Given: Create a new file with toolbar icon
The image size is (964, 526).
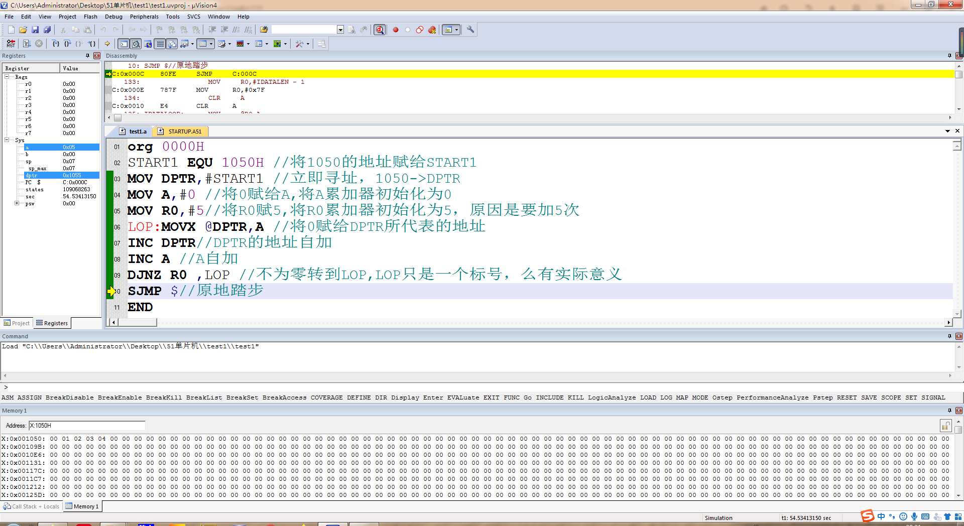Looking at the screenshot, I should [11, 30].
